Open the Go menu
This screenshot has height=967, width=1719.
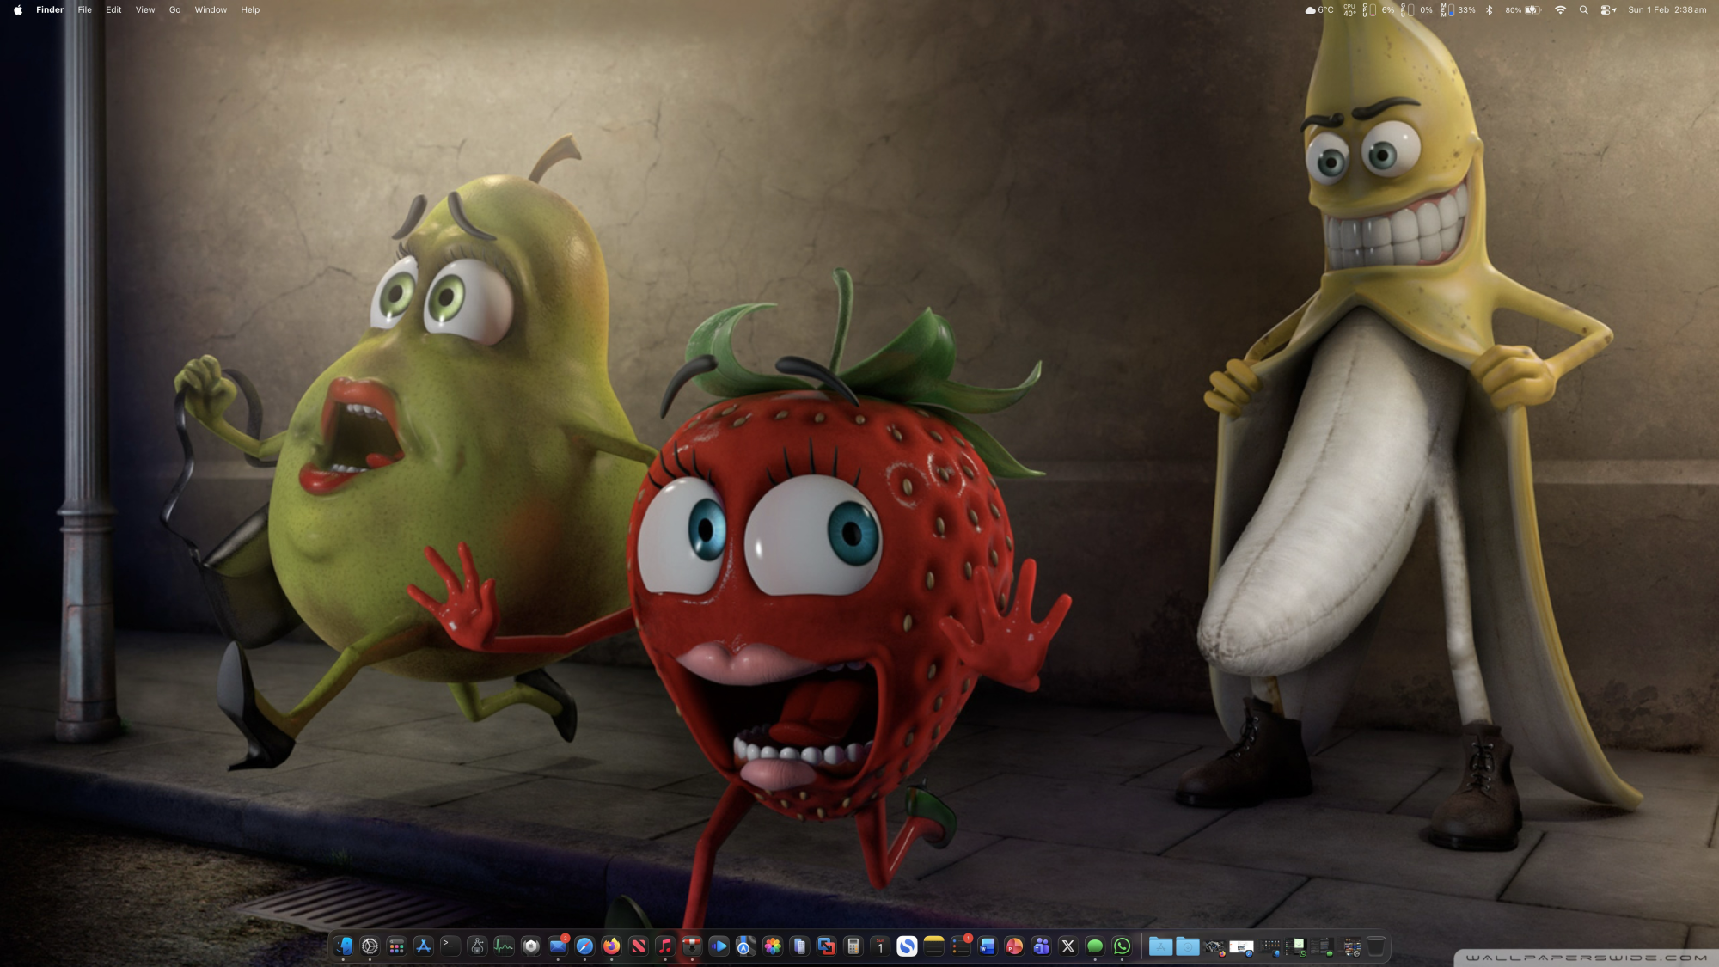(x=174, y=10)
